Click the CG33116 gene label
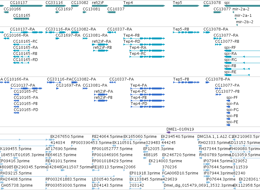This screenshot has height=190, width=260. click(x=54, y=3)
